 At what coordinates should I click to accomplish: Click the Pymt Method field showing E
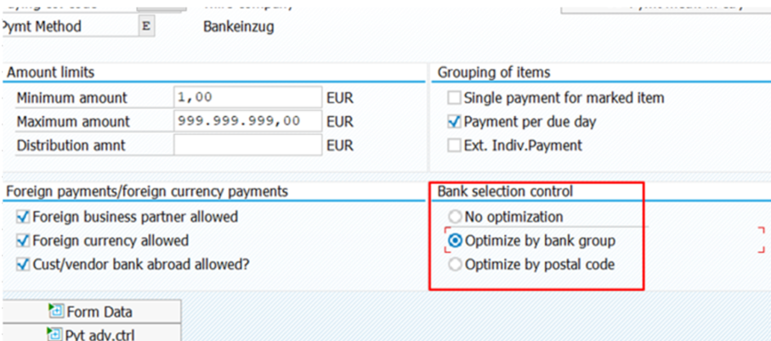pyautogui.click(x=146, y=26)
